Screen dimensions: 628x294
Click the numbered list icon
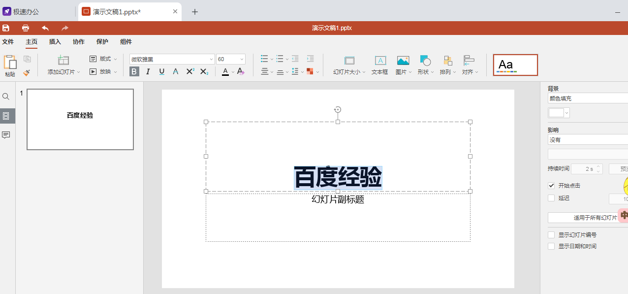(x=280, y=59)
